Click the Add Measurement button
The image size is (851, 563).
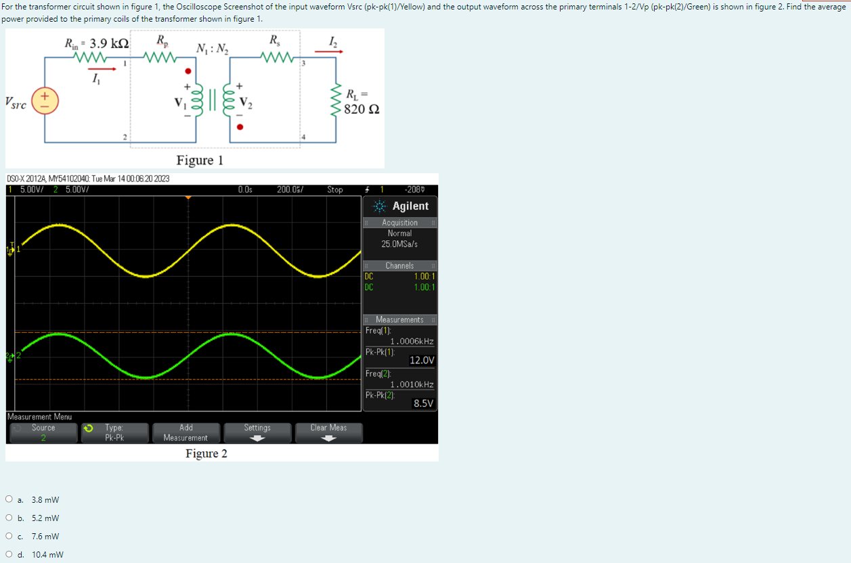click(x=186, y=432)
